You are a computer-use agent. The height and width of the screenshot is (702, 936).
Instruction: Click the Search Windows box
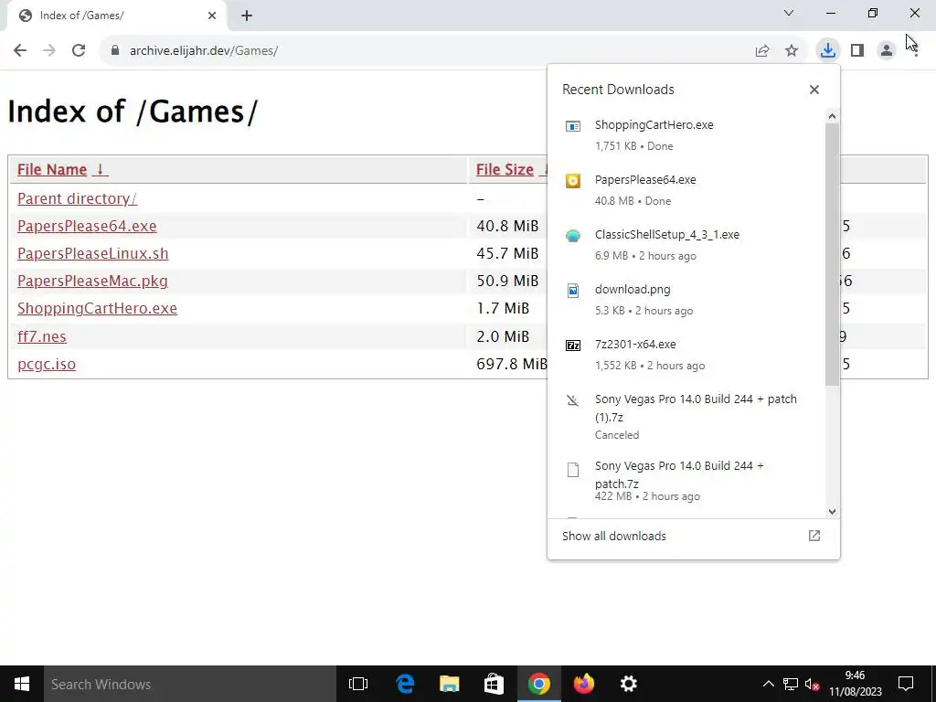coord(190,684)
